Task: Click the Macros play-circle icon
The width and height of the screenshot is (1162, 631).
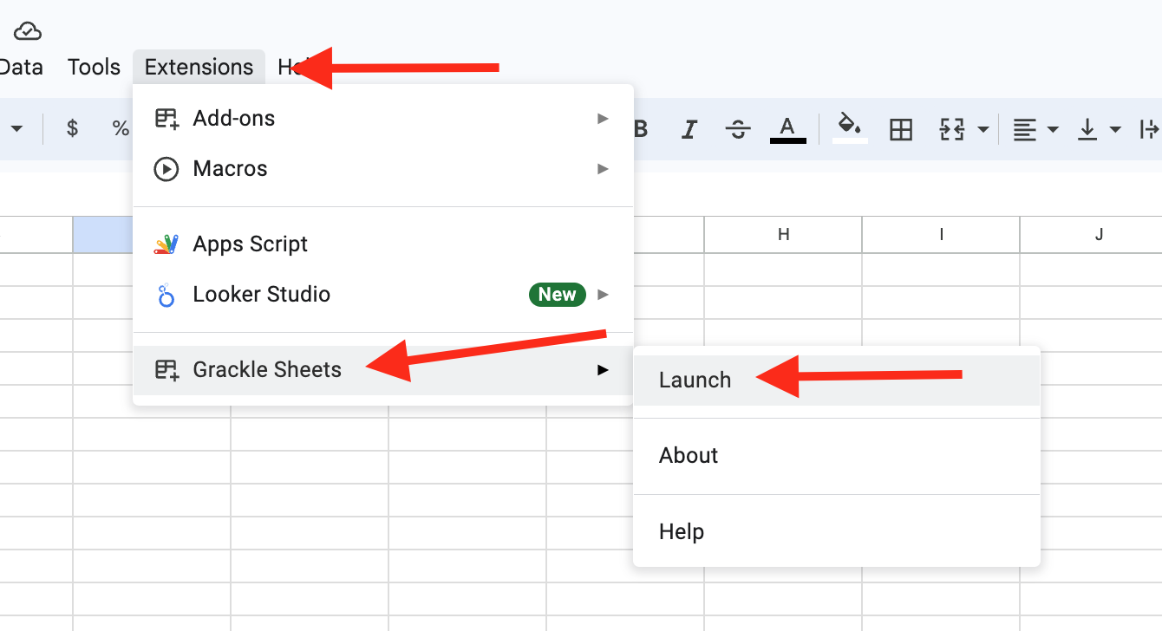Action: (x=166, y=168)
